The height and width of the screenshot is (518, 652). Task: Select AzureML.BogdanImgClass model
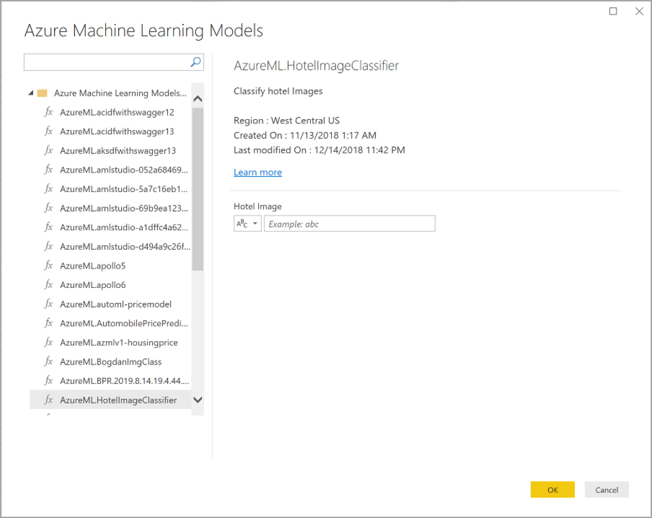coord(110,361)
